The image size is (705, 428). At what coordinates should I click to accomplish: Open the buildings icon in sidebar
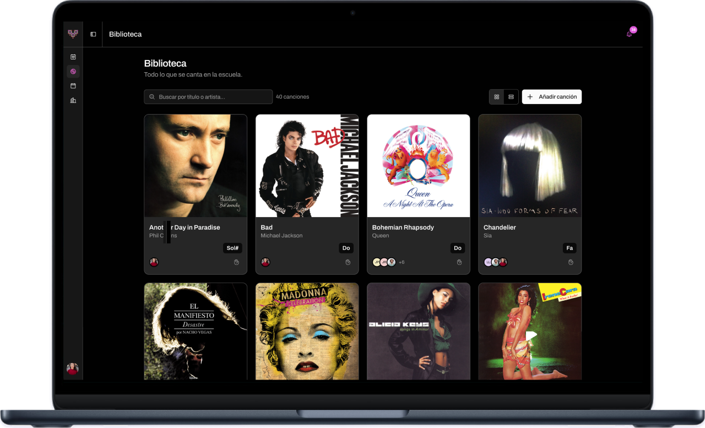click(x=73, y=100)
